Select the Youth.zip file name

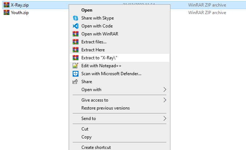coord(20,13)
